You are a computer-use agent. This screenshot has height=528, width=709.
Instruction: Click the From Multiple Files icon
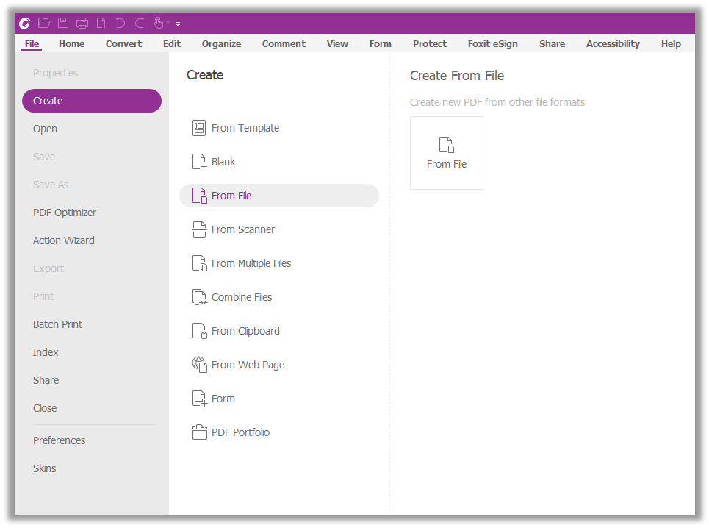[x=199, y=263]
